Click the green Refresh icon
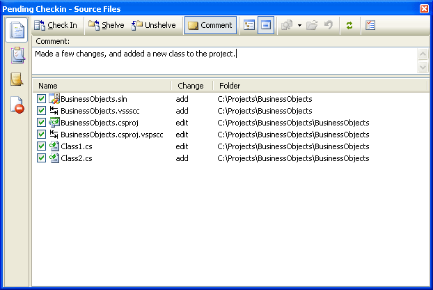Image resolution: width=433 pixels, height=290 pixels. click(x=349, y=26)
